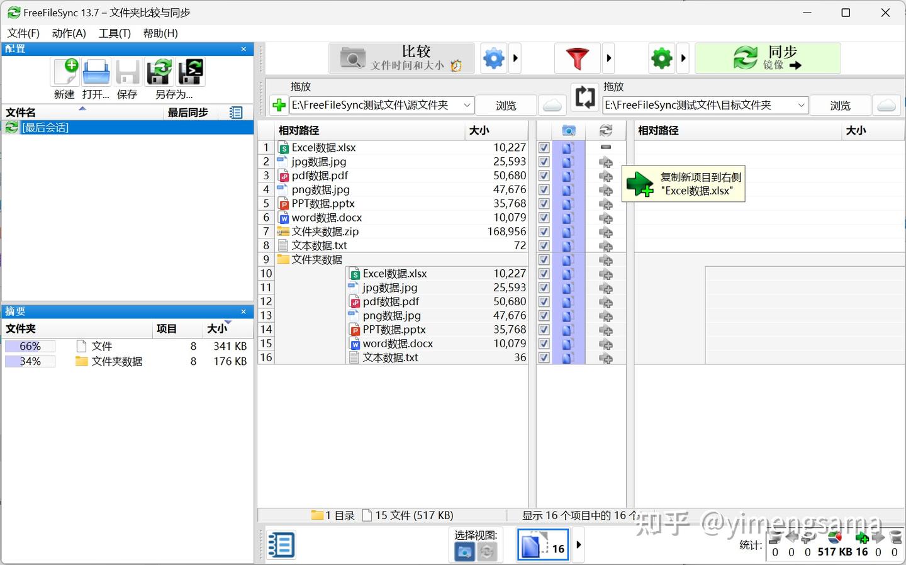Toggle the sync action for word数据.docx
This screenshot has height=565, width=906.
pyautogui.click(x=605, y=218)
